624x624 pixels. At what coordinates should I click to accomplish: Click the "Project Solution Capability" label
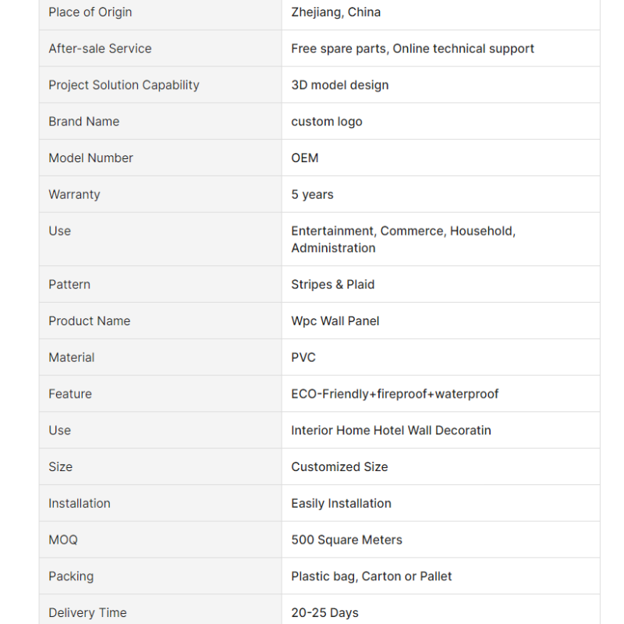124,85
